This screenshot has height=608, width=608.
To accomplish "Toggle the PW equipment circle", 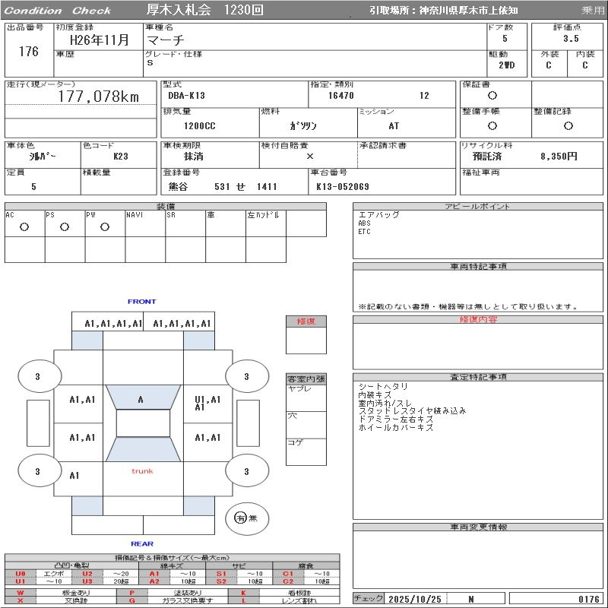I will coord(105,227).
